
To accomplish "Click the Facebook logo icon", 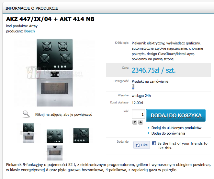I will click(x=154, y=143).
